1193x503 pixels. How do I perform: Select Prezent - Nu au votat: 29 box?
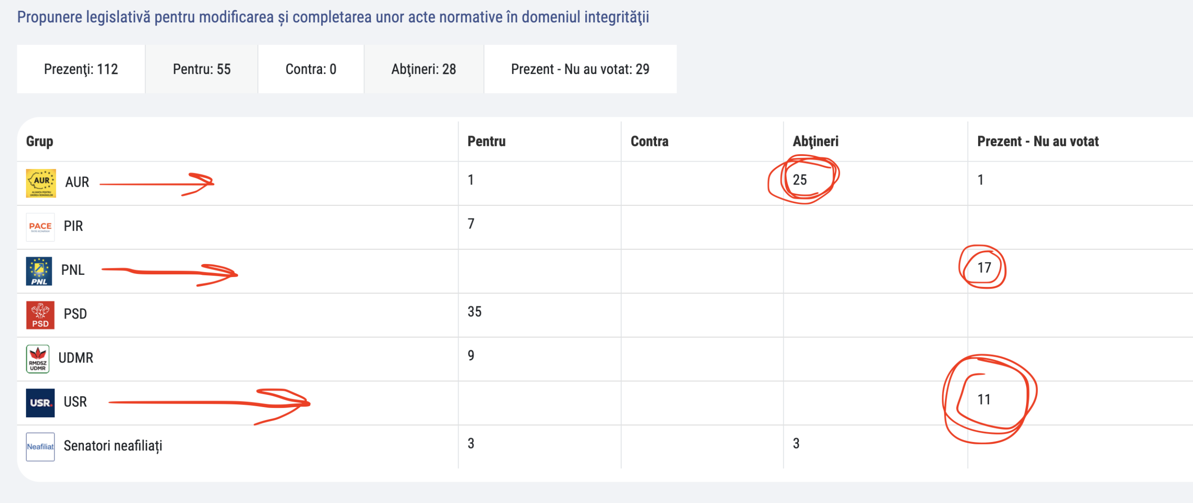tap(580, 69)
